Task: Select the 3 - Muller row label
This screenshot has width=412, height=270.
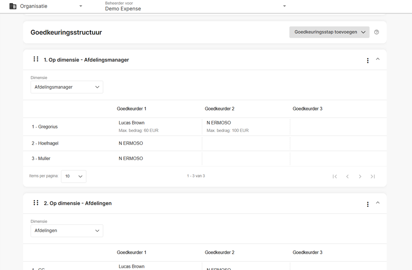Action: coord(41,158)
